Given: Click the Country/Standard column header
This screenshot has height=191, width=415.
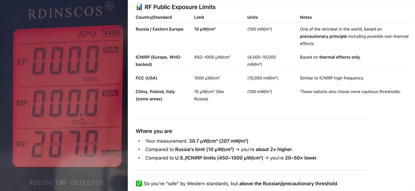Looking at the screenshot, I should pos(154,17).
